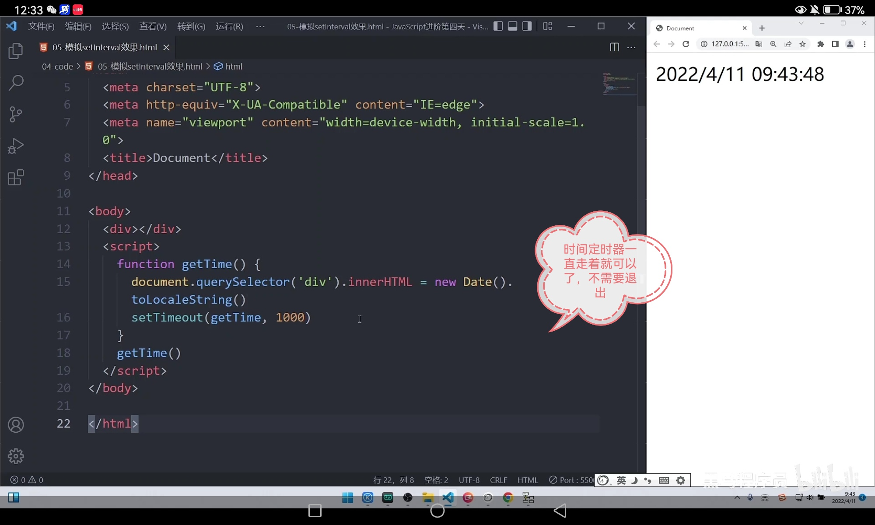Open the 查看(V) menu

click(153, 26)
